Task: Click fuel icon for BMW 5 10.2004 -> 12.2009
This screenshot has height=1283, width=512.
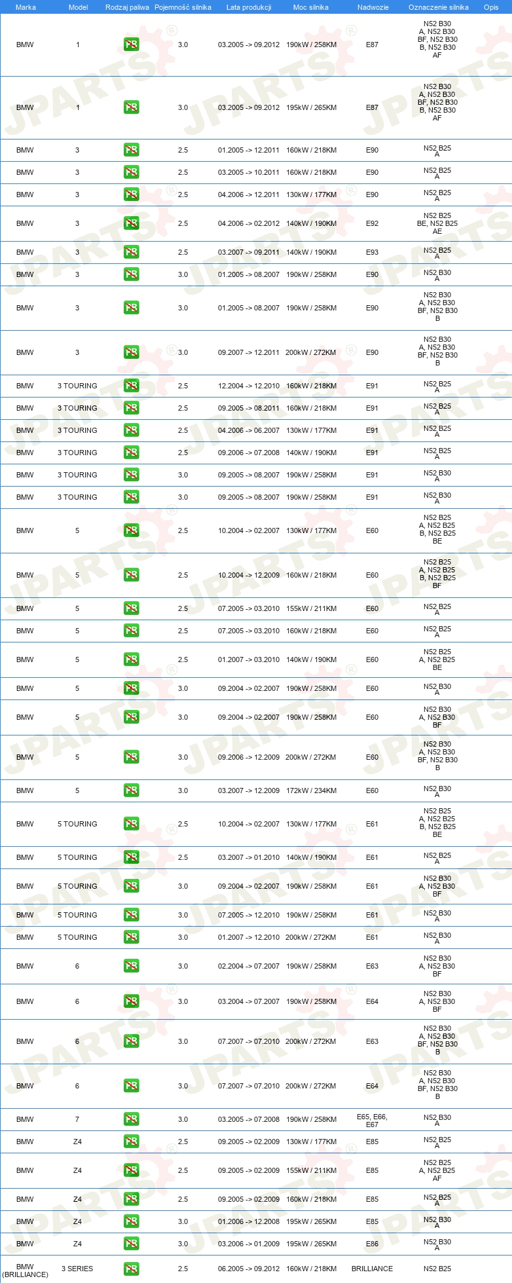Action: point(131,575)
